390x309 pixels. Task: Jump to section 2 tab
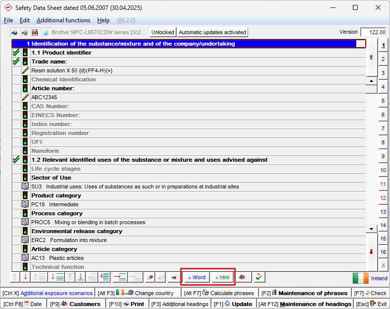(x=383, y=59)
